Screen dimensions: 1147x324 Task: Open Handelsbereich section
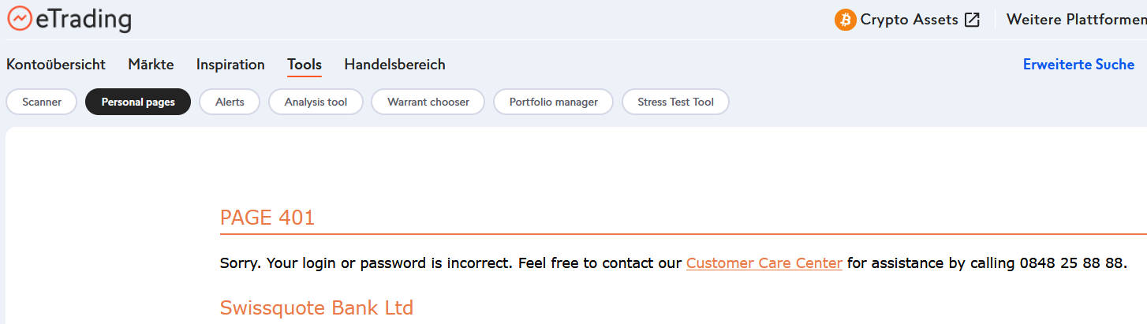point(394,65)
